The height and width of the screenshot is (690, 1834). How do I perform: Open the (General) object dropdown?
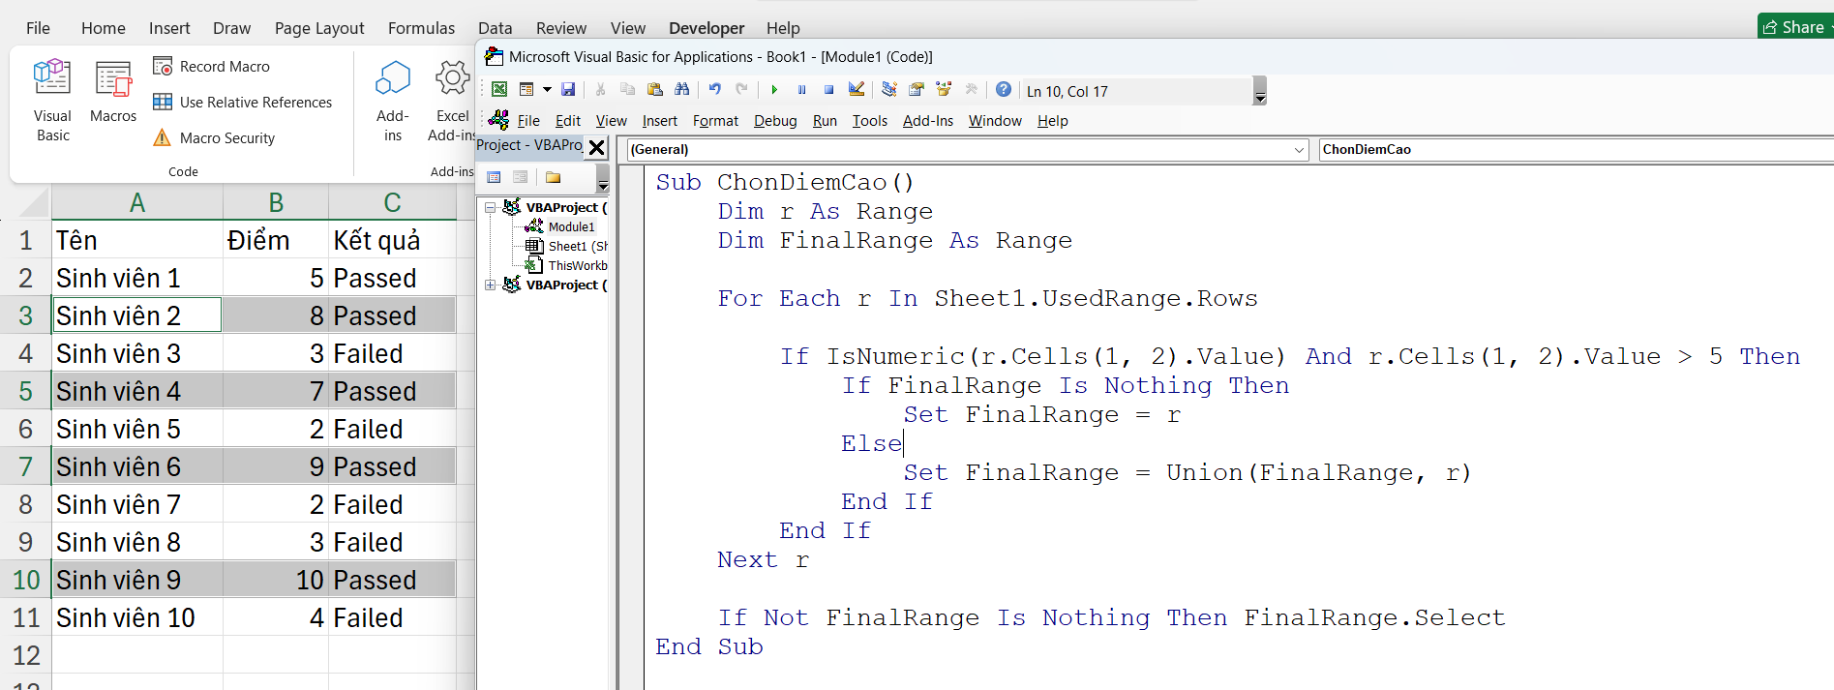[x=1299, y=150]
